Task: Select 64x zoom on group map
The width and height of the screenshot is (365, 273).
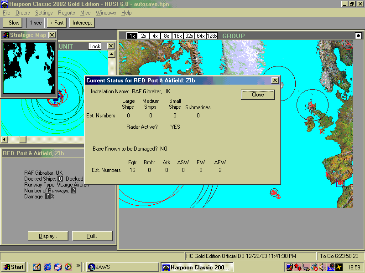Action: tap(200, 36)
